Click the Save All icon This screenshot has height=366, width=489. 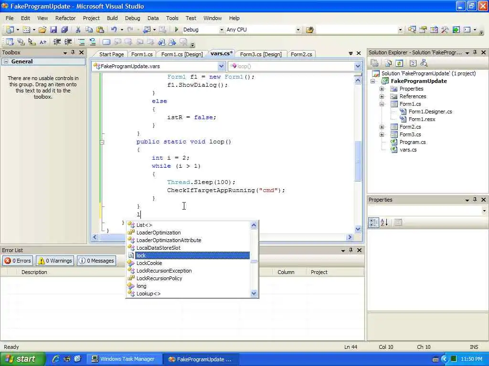[x=64, y=30]
